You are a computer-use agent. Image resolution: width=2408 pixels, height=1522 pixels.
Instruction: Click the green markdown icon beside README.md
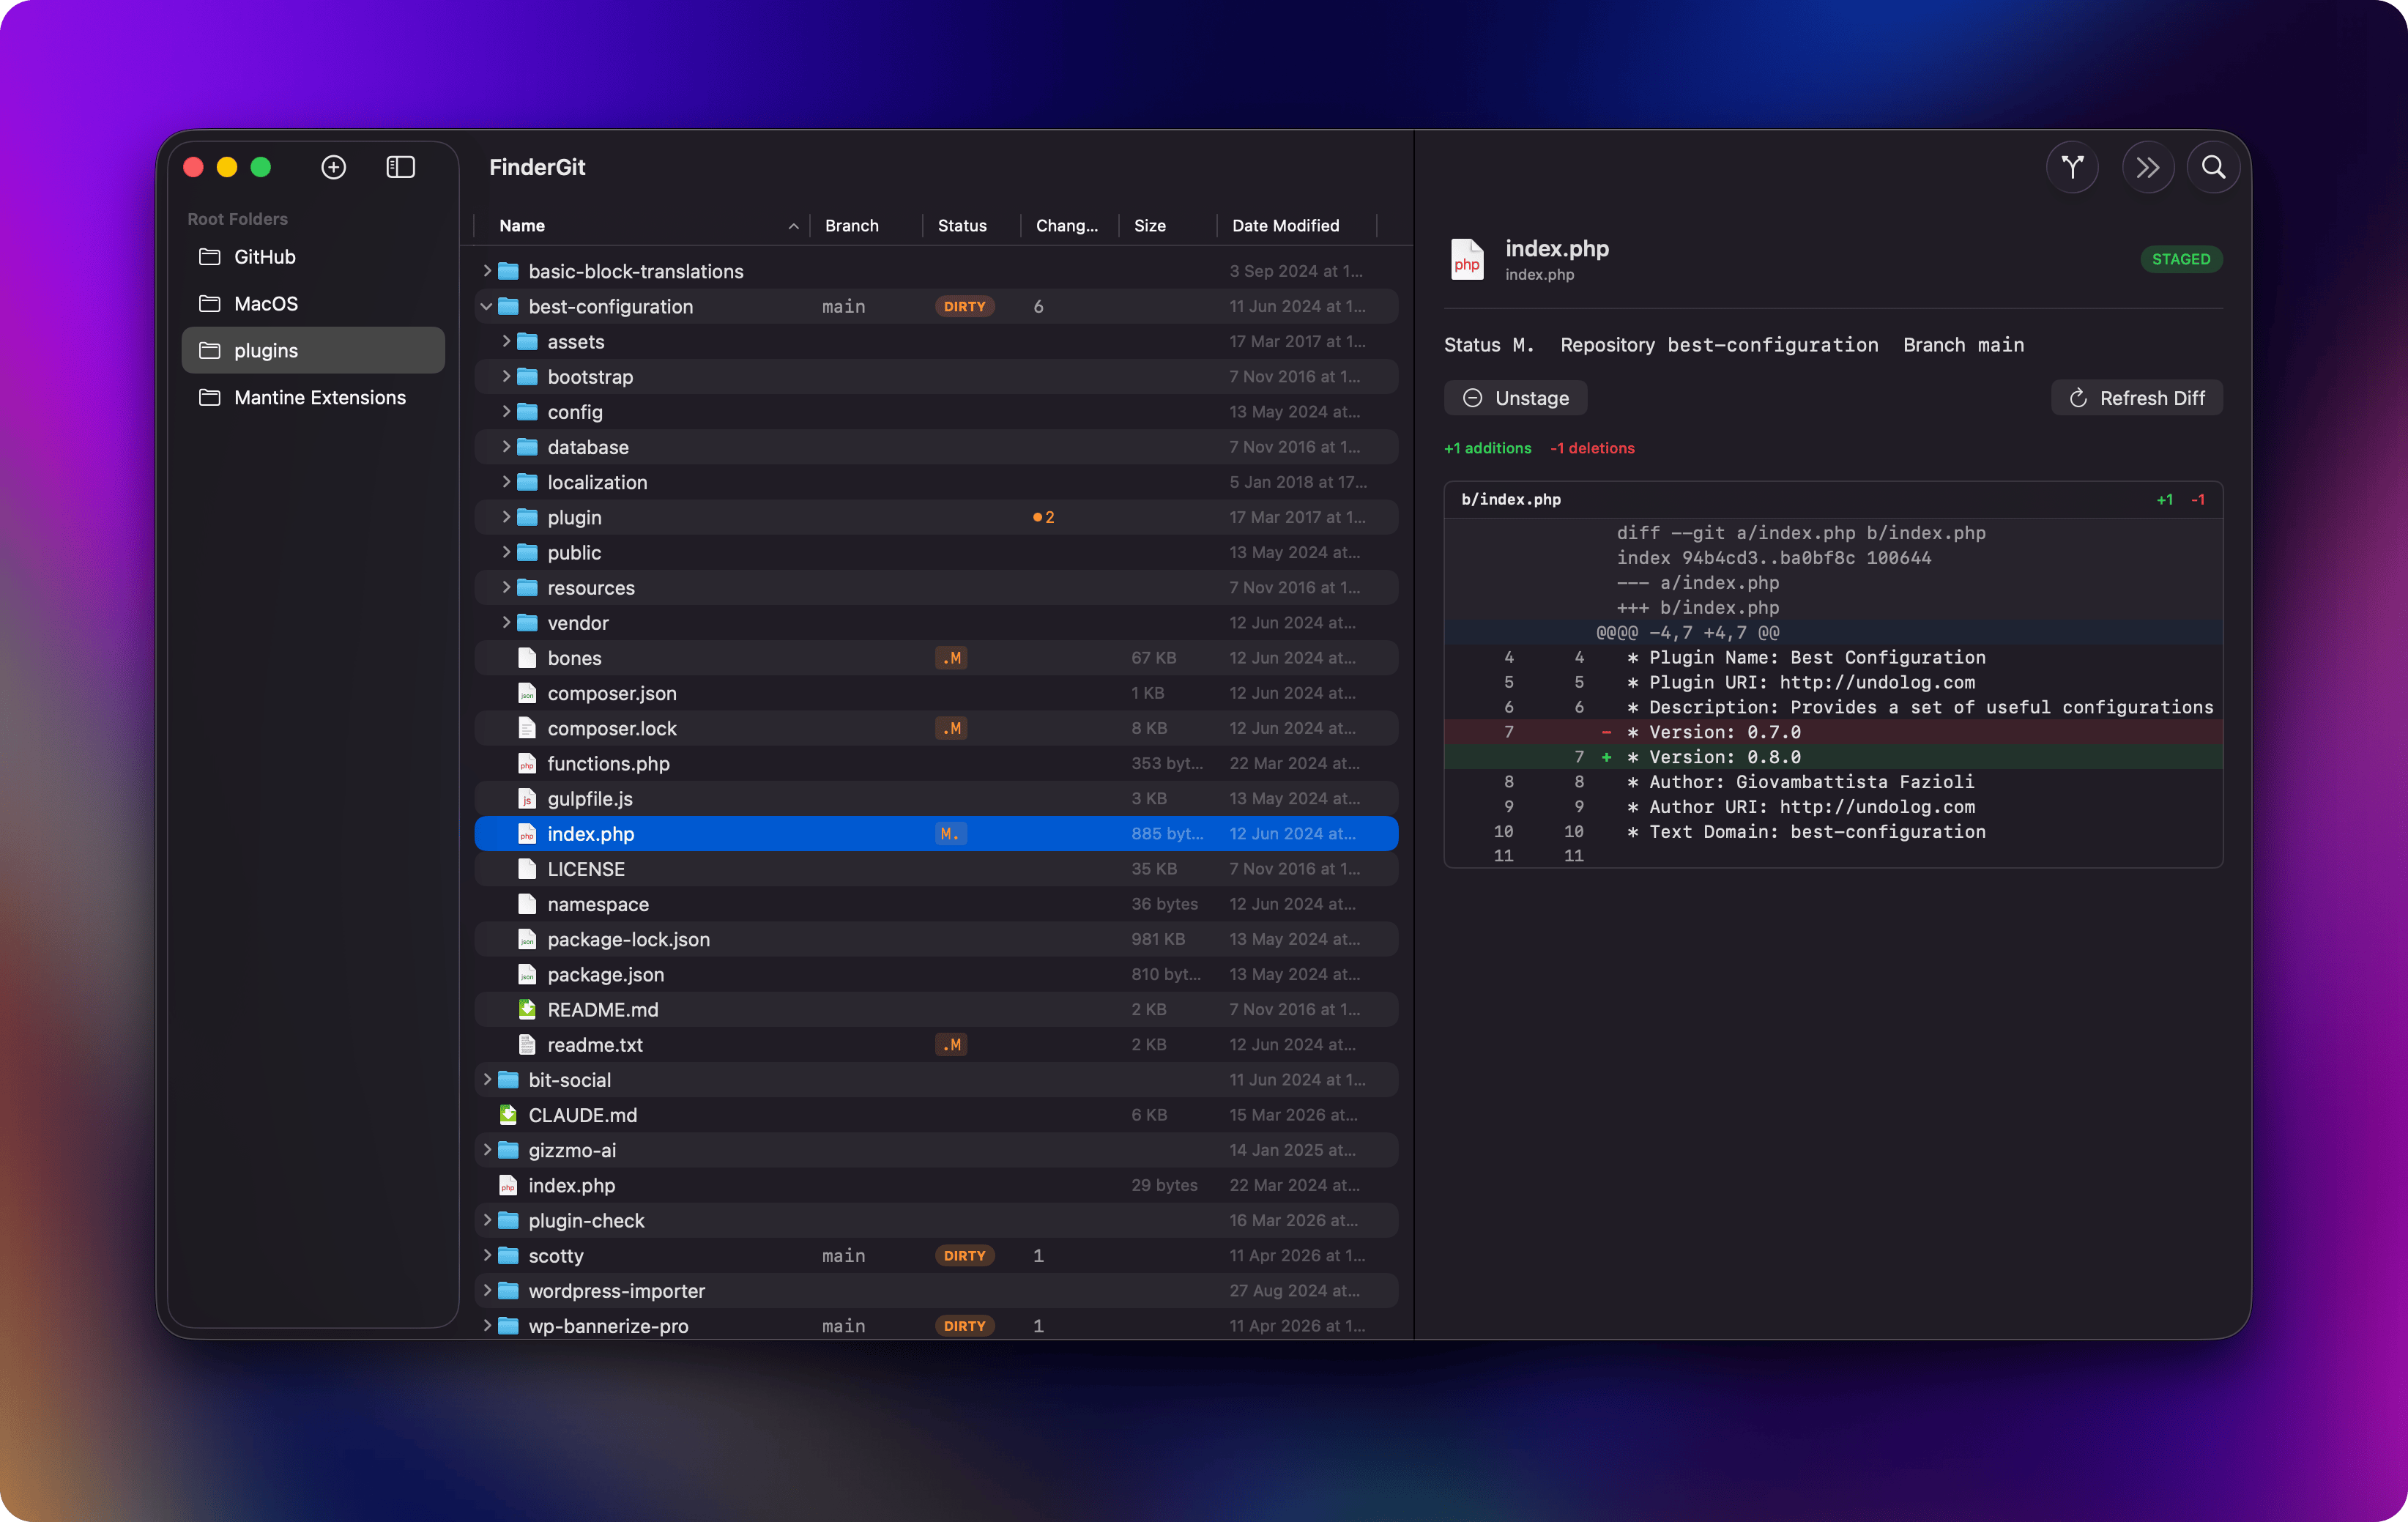point(528,1009)
